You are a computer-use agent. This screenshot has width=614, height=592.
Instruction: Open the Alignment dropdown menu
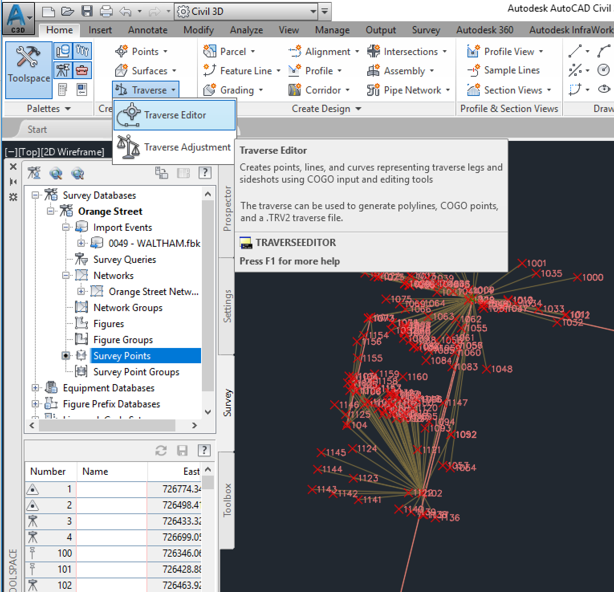pyautogui.click(x=357, y=52)
